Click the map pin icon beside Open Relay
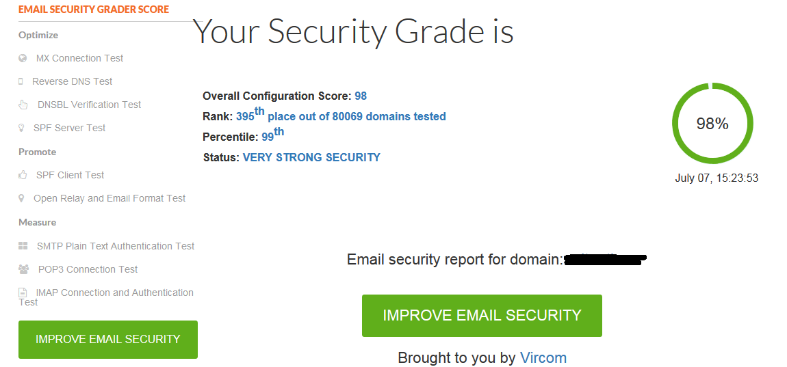This screenshot has width=787, height=367. pos(21,199)
